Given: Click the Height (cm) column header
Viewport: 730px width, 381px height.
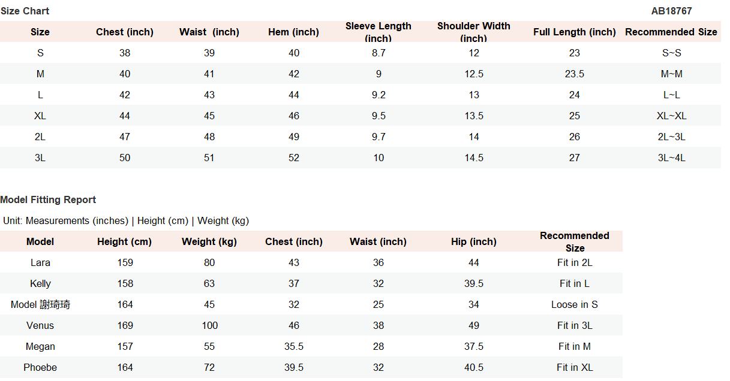Looking at the screenshot, I should pyautogui.click(x=125, y=241).
